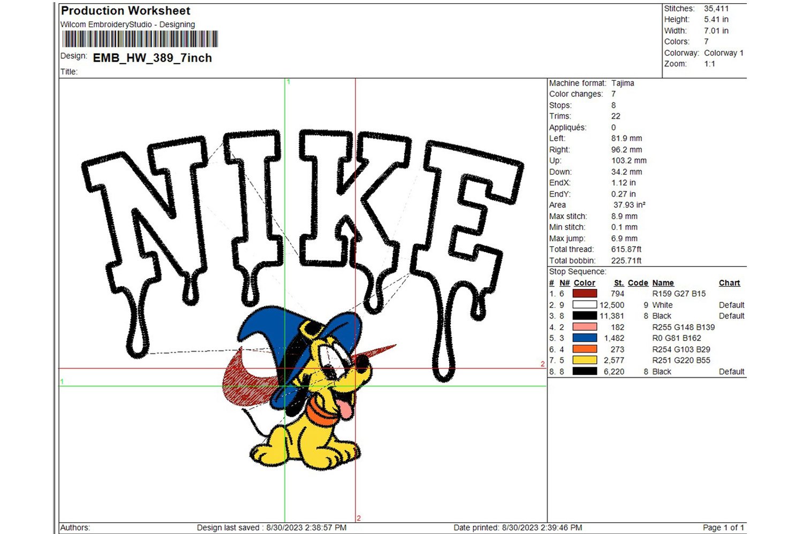This screenshot has height=534, width=803.
Task: Click the Min stitch value '0.1 mm'
Action: click(x=625, y=227)
